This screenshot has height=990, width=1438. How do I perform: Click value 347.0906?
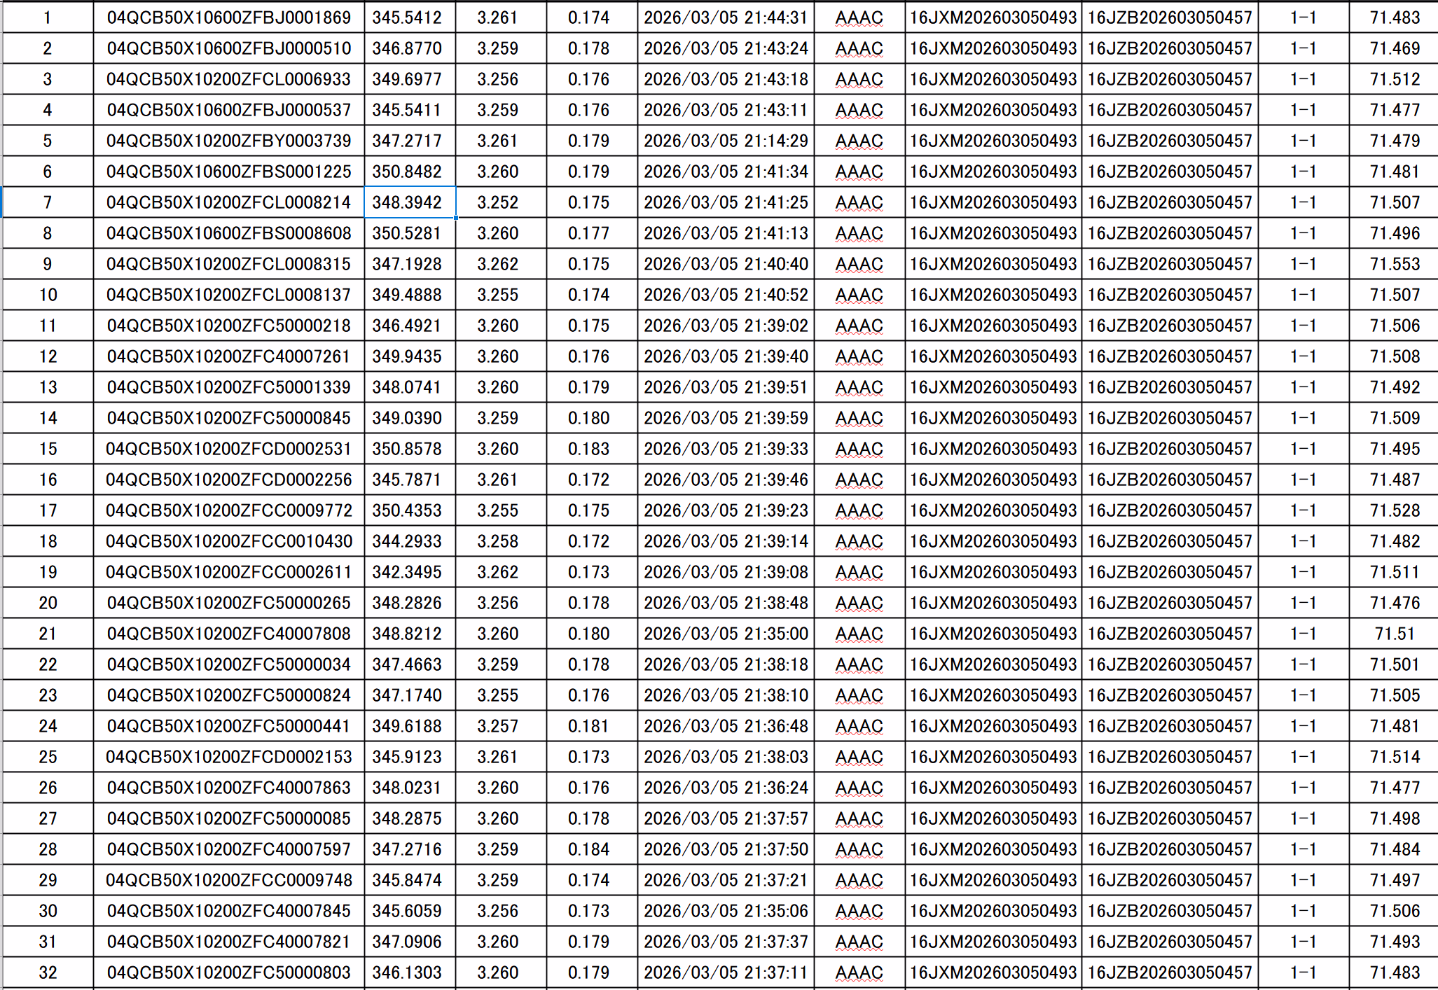click(x=410, y=942)
